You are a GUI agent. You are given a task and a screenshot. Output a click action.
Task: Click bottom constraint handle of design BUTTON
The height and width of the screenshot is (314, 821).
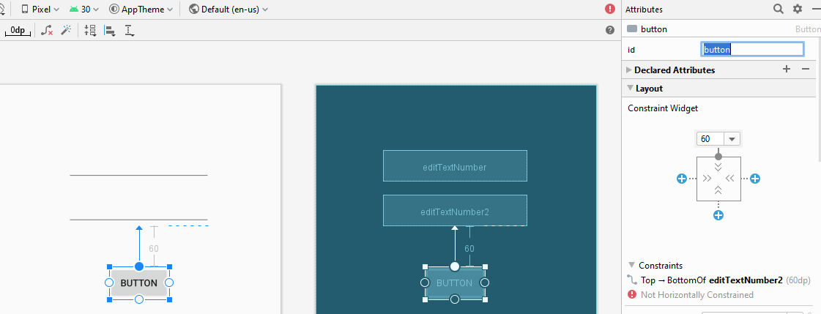(x=138, y=299)
